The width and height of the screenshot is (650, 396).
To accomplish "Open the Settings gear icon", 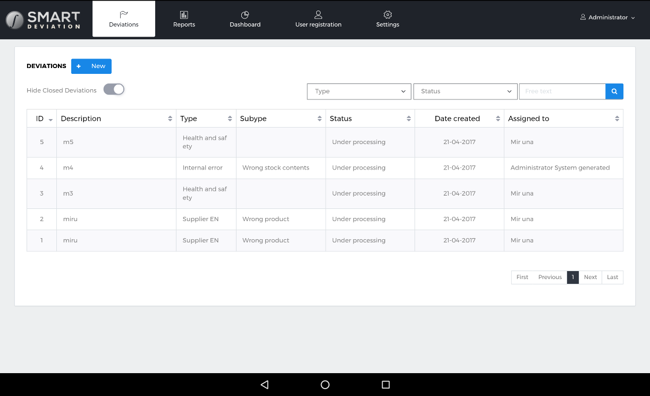I will point(387,15).
